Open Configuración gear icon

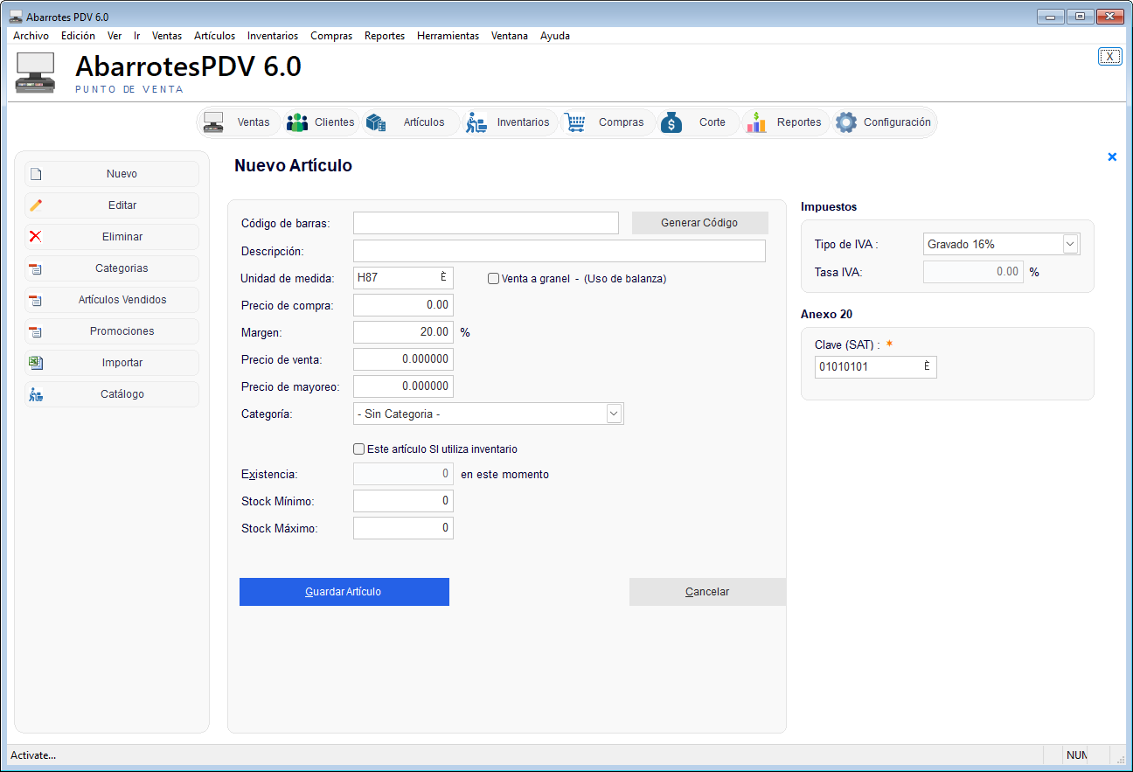point(846,122)
